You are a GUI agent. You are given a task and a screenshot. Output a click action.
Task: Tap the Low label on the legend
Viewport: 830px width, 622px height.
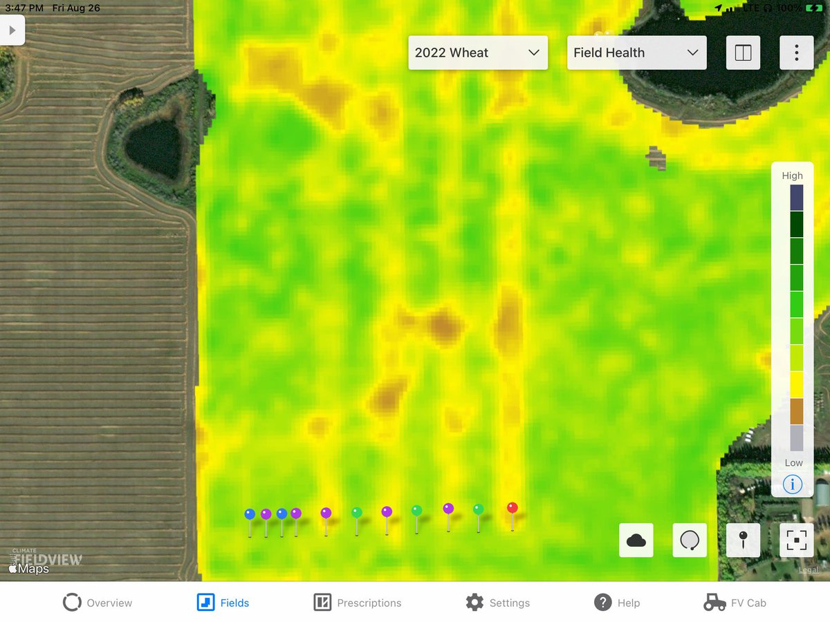[x=793, y=463]
